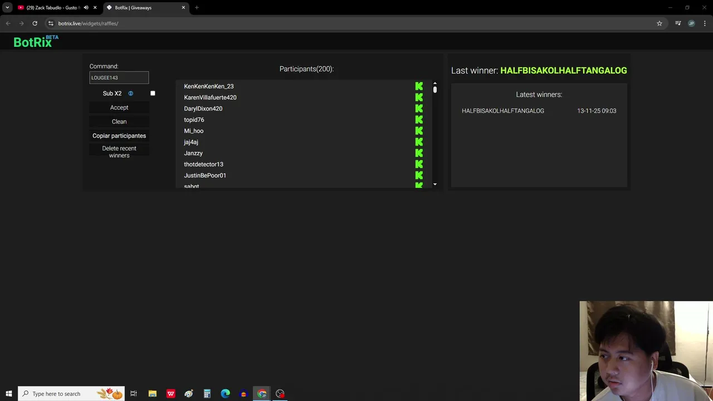The height and width of the screenshot is (401, 713).
Task: Select participant thotdetector13
Action: (x=203, y=164)
